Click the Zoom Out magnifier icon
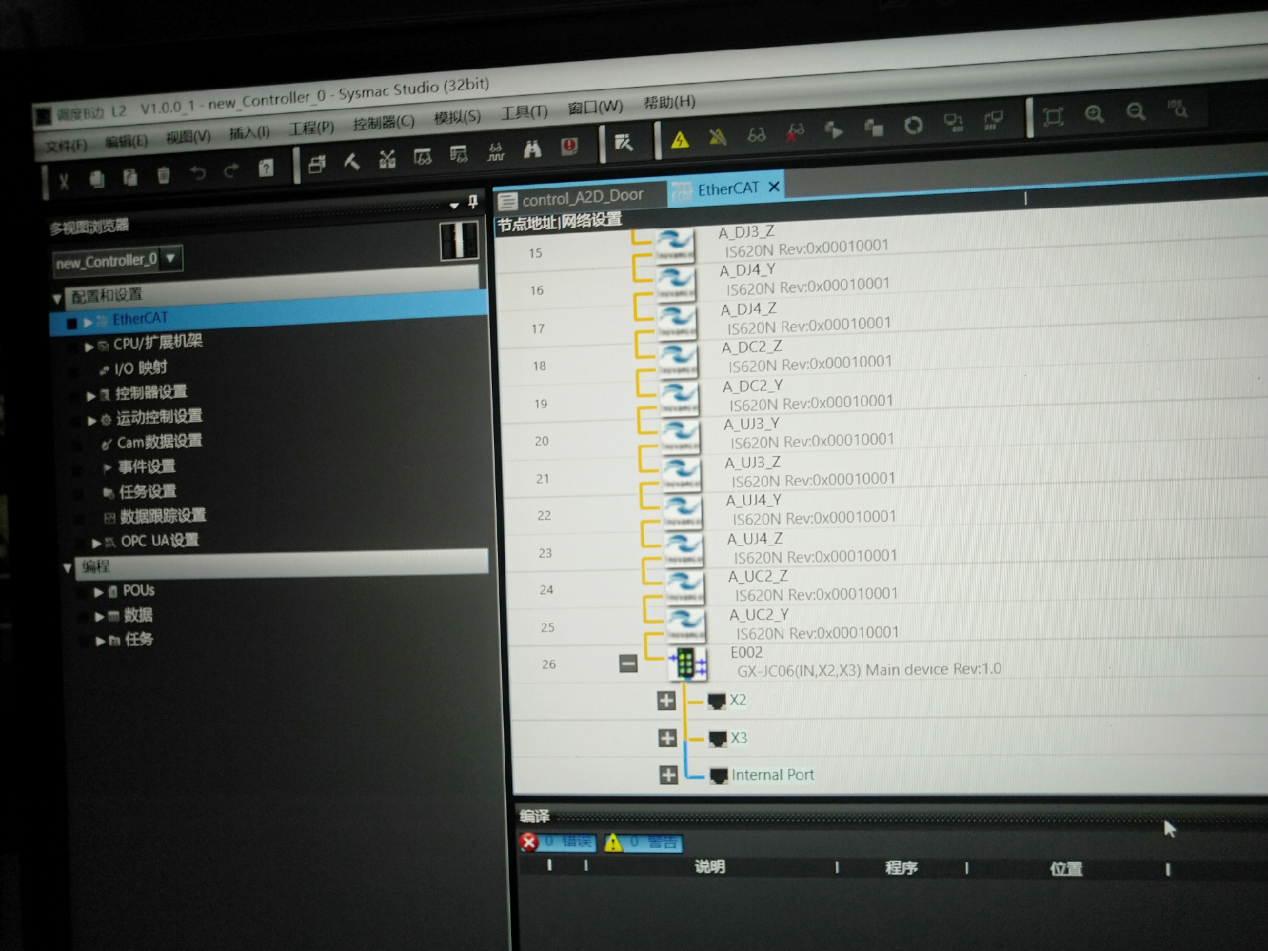The width and height of the screenshot is (1268, 951). coord(1136,112)
